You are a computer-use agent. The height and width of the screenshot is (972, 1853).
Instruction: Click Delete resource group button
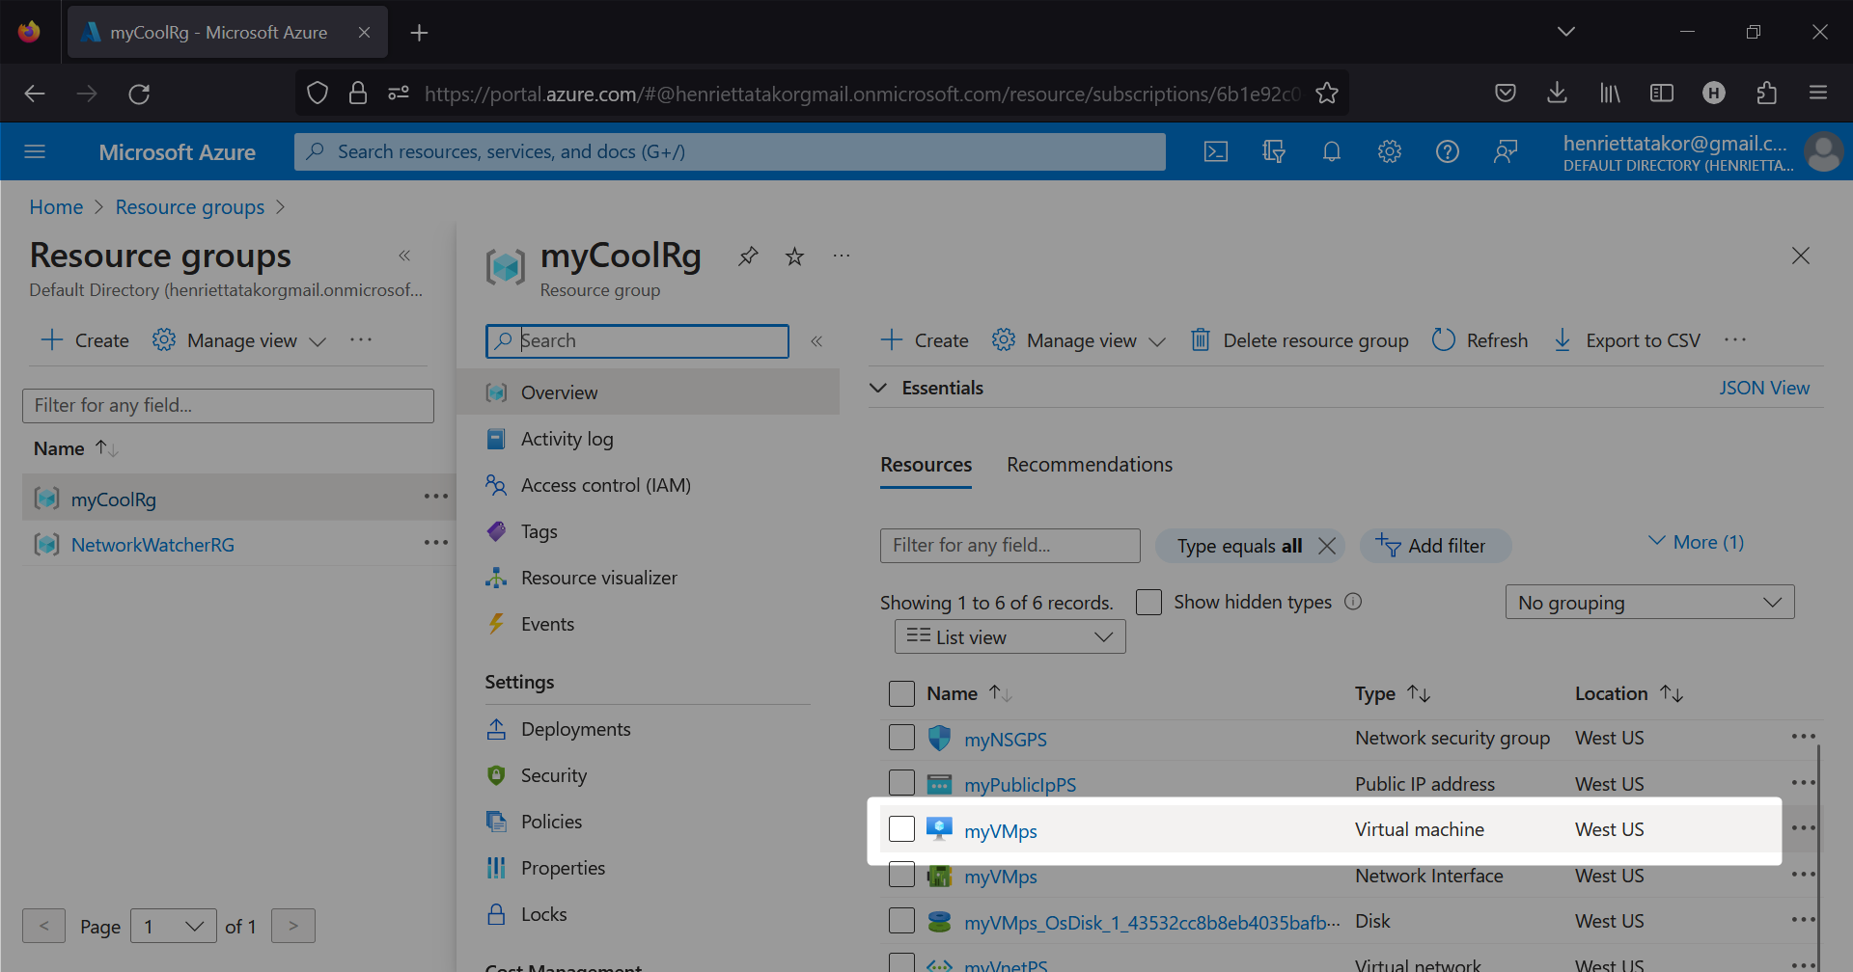(1299, 340)
